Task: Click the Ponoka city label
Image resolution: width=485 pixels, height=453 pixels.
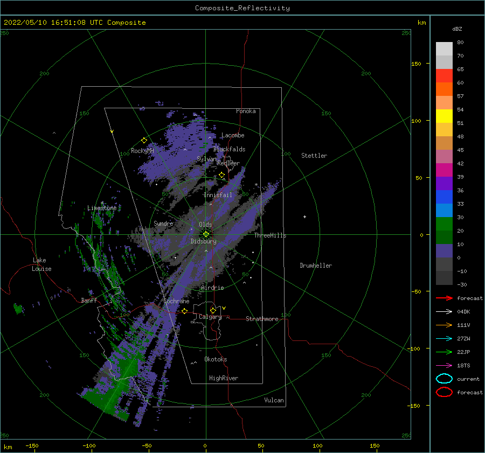Action: point(246,111)
